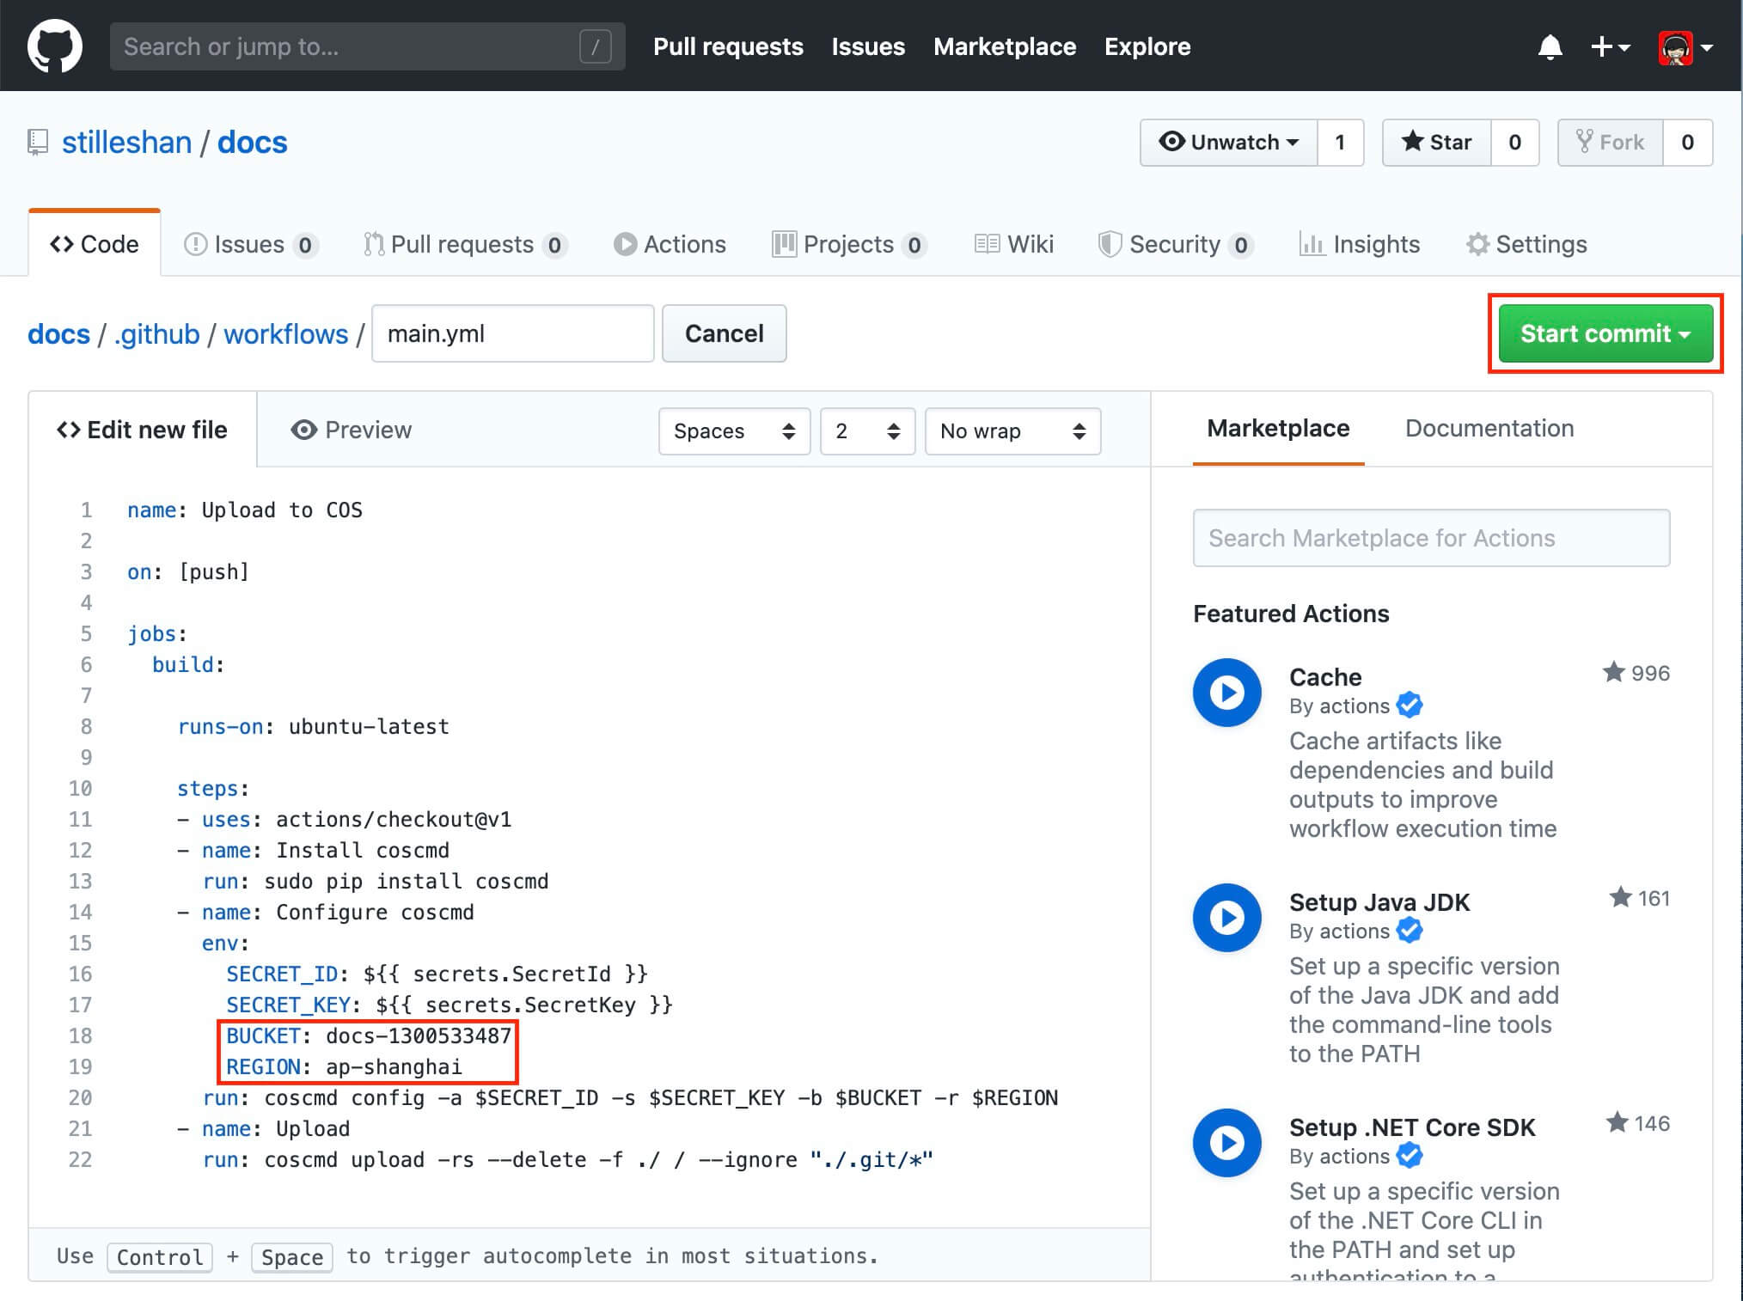Open the notifications bell
Image resolution: width=1743 pixels, height=1301 pixels.
tap(1550, 47)
